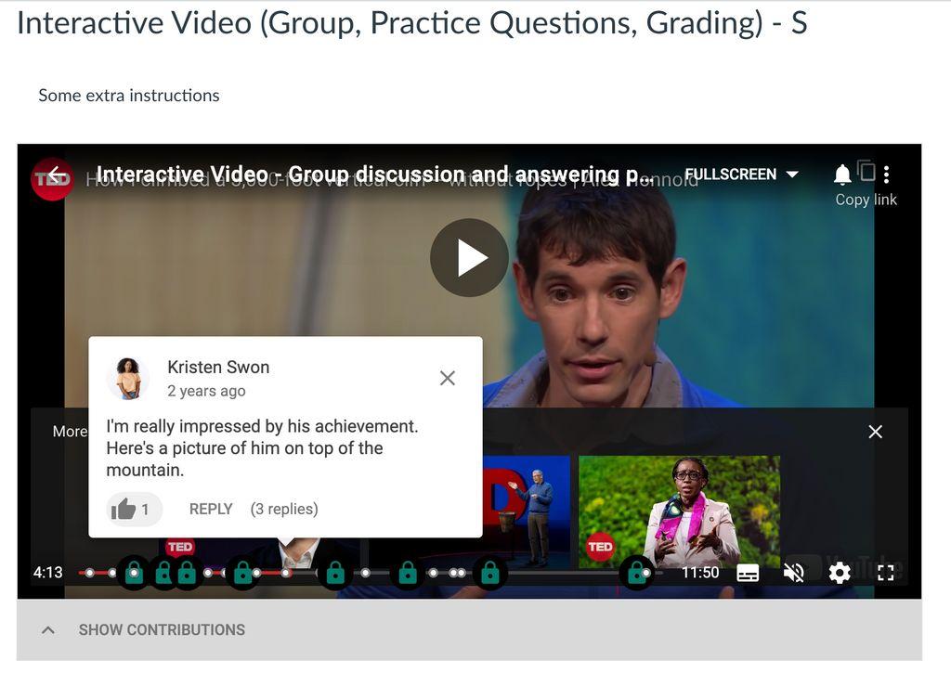
Task: Click the lock marker right after the playhead
Action: [335, 573]
